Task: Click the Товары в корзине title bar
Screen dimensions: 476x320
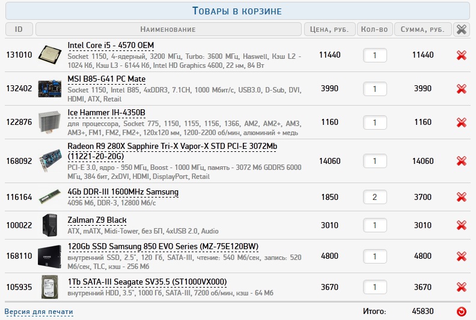Action: tap(237, 11)
